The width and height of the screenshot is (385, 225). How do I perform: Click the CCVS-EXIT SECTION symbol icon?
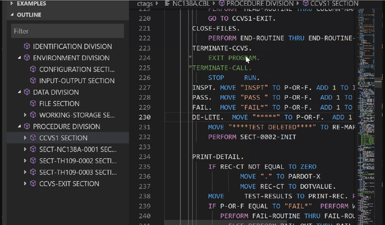tap(33, 183)
